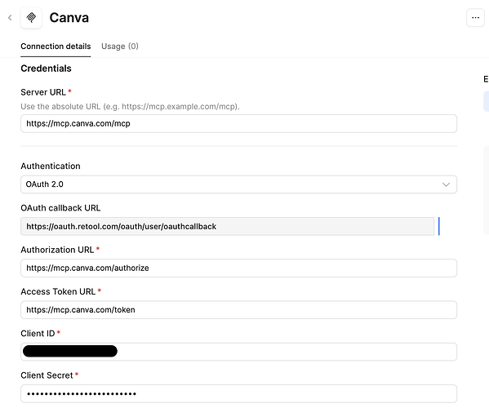Click the Canva page title
This screenshot has height=408, width=489.
click(x=69, y=18)
